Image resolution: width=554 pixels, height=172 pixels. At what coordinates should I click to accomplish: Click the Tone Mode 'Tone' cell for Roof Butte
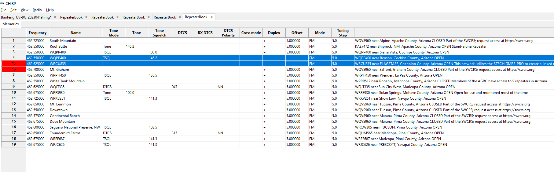[114, 46]
